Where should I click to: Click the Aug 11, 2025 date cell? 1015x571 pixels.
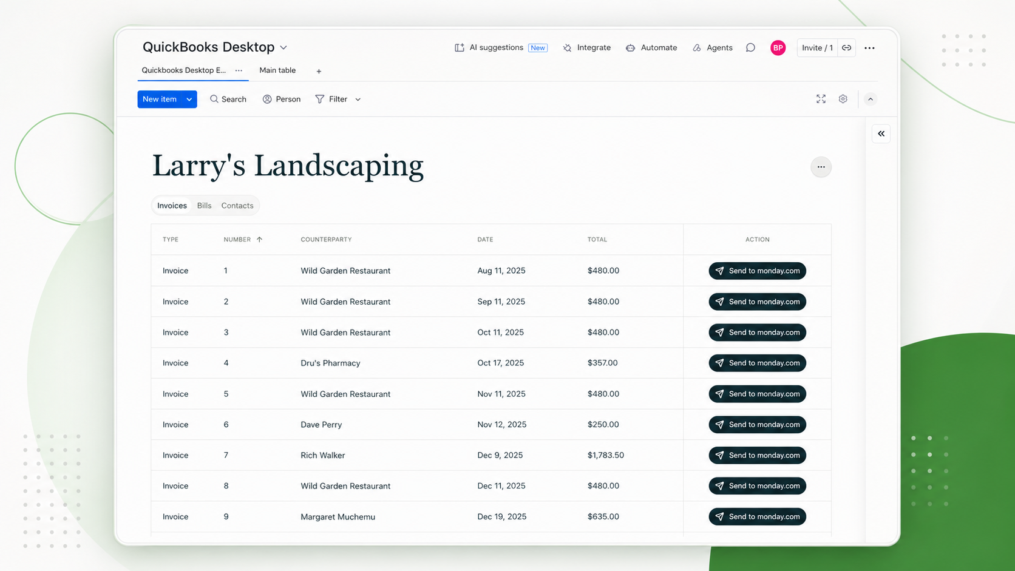(x=501, y=271)
